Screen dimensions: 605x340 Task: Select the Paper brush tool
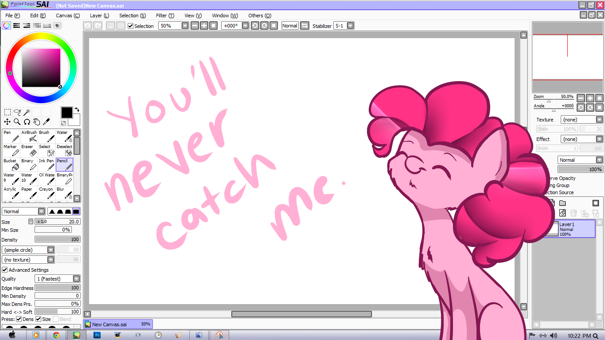pyautogui.click(x=29, y=193)
